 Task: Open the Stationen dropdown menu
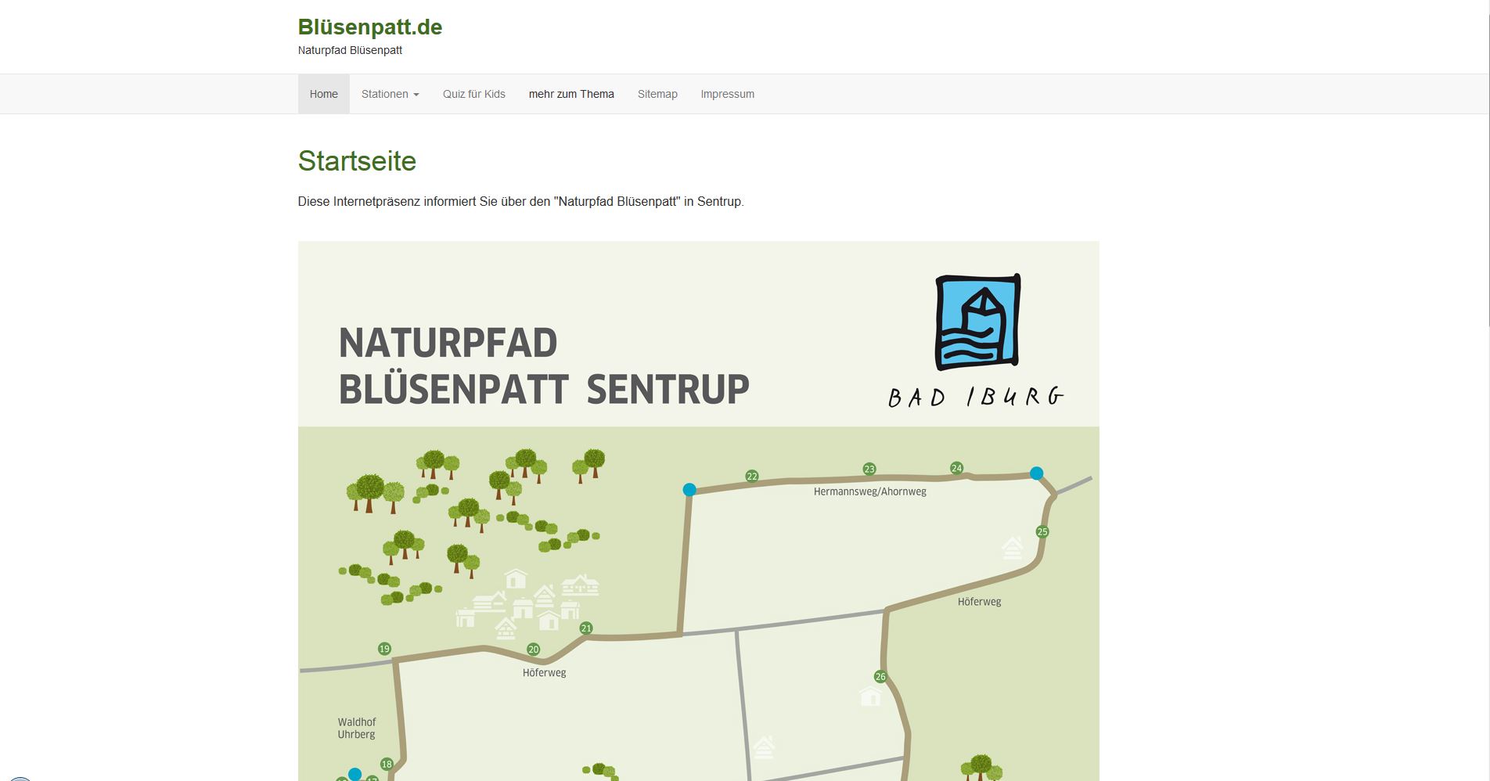coord(390,94)
